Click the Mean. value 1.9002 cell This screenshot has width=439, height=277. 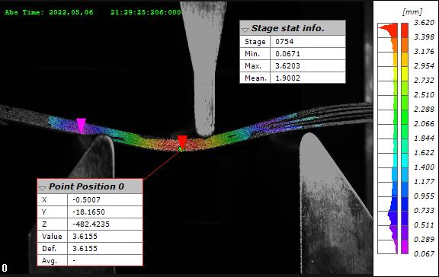click(307, 78)
